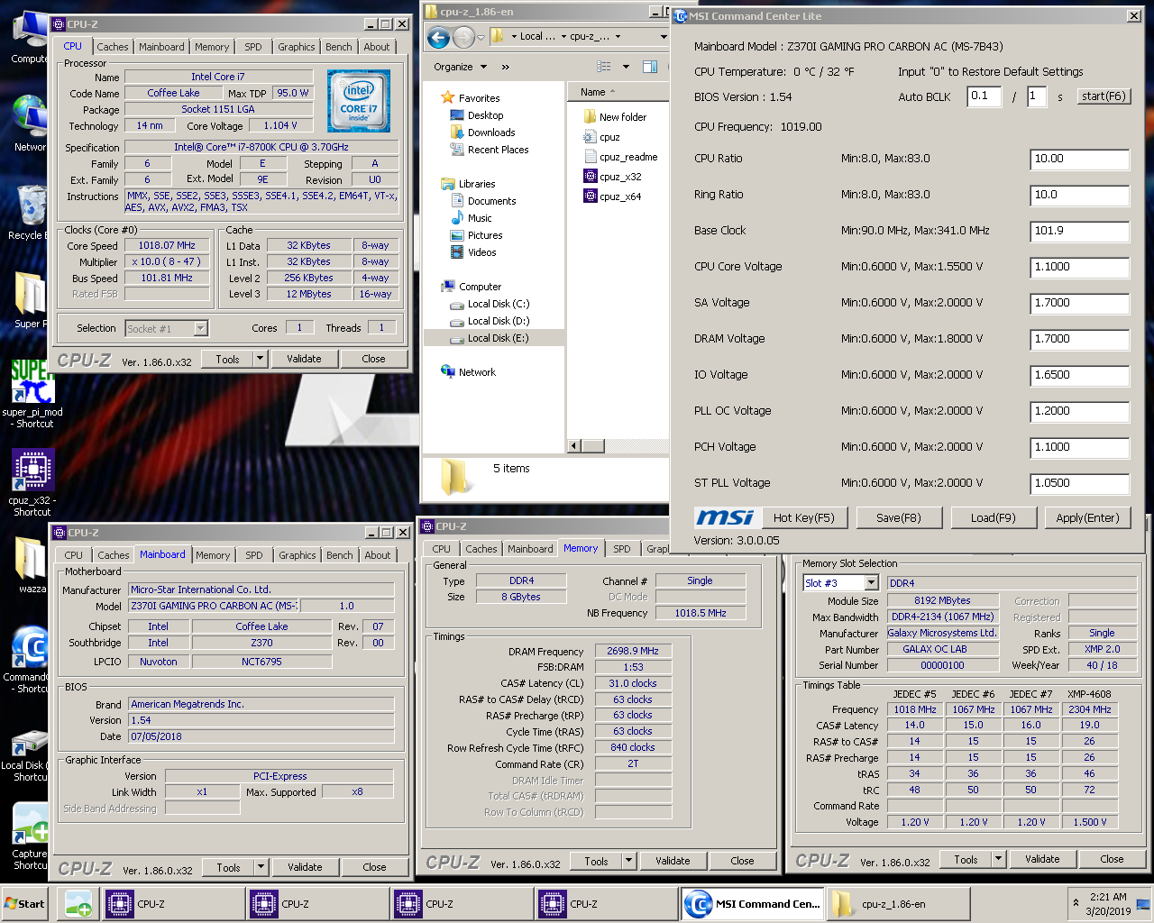Viewport: 1154px width, 923px height.
Task: Select the Memory tab in the memory window
Action: tap(581, 548)
